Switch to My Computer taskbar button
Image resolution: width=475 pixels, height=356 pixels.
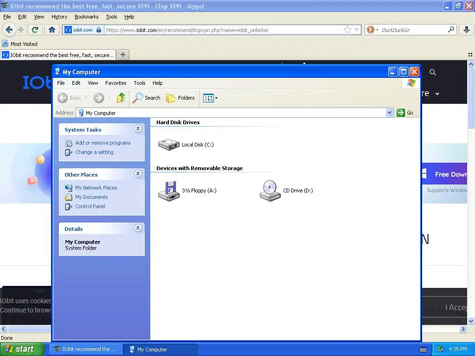[161, 349]
